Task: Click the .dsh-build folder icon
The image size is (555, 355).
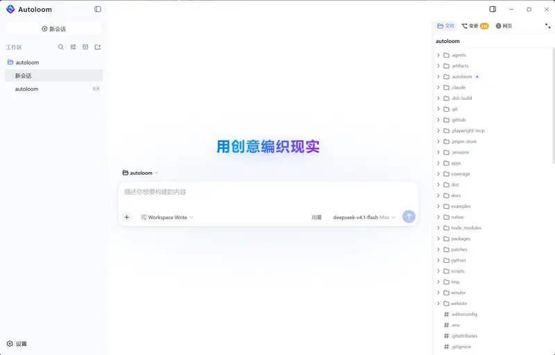Action: tap(446, 98)
